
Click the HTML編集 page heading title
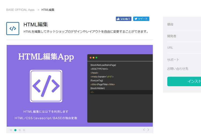click(36, 25)
